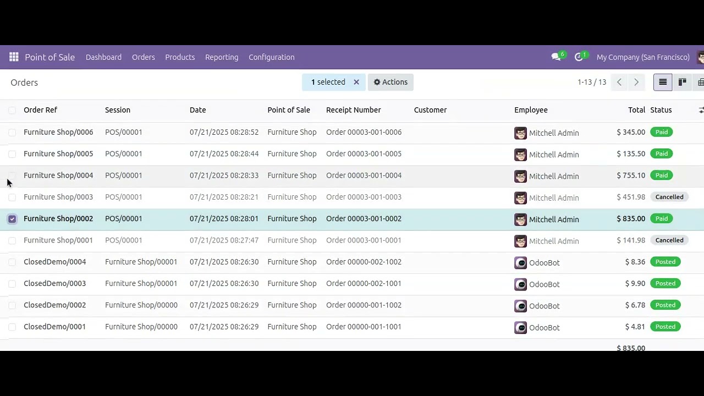
Task: Go to Dashboard menu
Action: (x=103, y=57)
